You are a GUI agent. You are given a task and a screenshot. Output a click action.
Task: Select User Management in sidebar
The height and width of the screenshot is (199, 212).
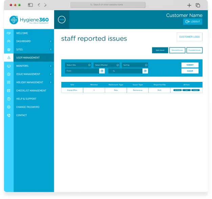pyautogui.click(x=28, y=58)
